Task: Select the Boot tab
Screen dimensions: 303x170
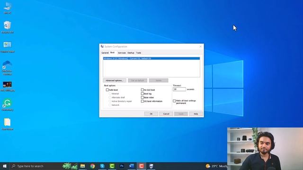Action: (x=112, y=52)
